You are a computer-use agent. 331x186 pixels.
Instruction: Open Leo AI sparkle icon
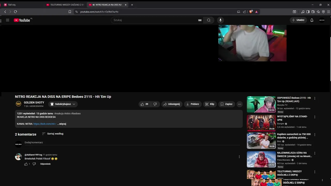point(318,12)
